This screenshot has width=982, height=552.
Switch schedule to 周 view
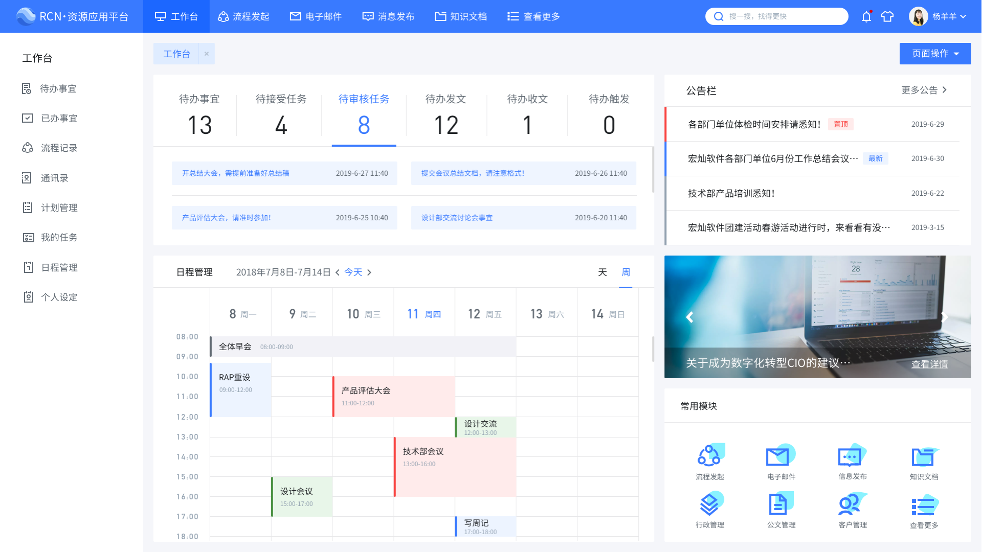[x=626, y=272]
